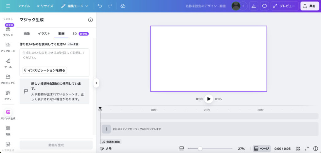Toggle the ページ view button

262,149
